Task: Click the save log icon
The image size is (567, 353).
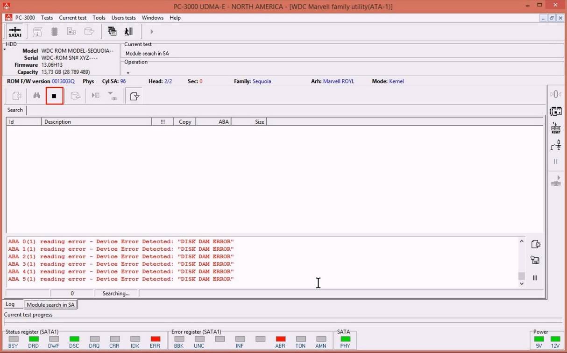Action: pyautogui.click(x=535, y=261)
